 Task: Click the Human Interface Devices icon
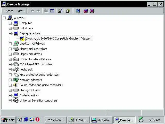coord(16,59)
